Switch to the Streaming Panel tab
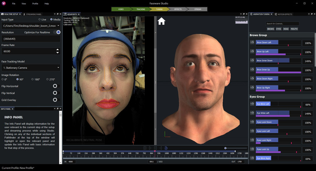Screen dimensions: 316x171 pyautogui.click(x=32, y=14)
